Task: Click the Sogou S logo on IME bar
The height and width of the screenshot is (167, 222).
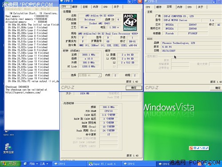Action: (191, 148)
